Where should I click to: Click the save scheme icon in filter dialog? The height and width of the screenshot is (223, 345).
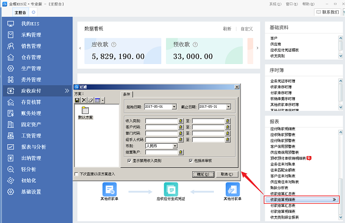77,100
